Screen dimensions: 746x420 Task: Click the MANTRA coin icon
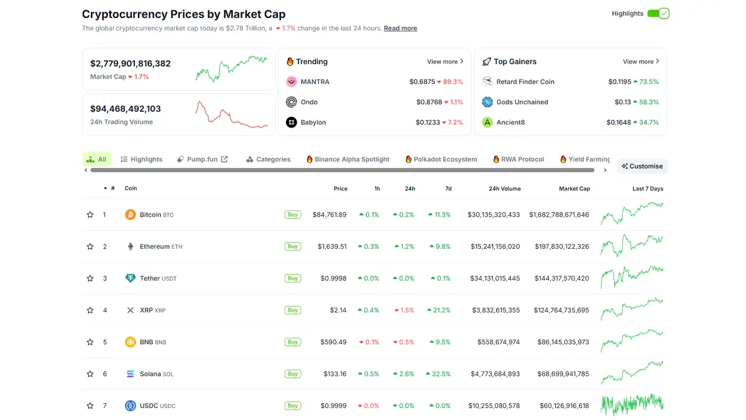[292, 82]
